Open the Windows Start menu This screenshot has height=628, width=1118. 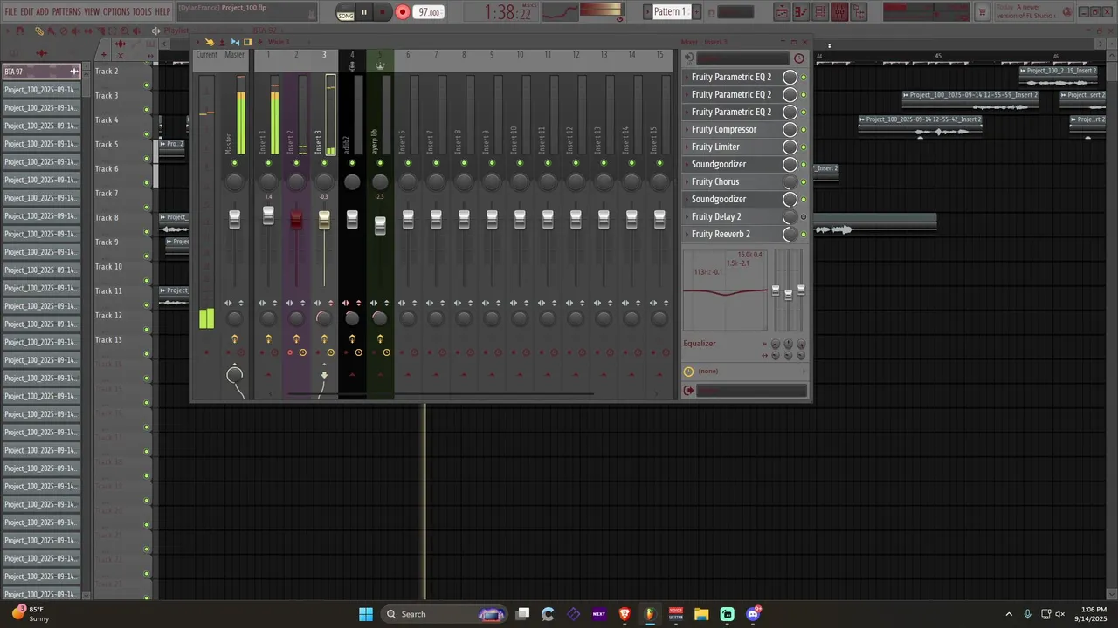pos(366,614)
